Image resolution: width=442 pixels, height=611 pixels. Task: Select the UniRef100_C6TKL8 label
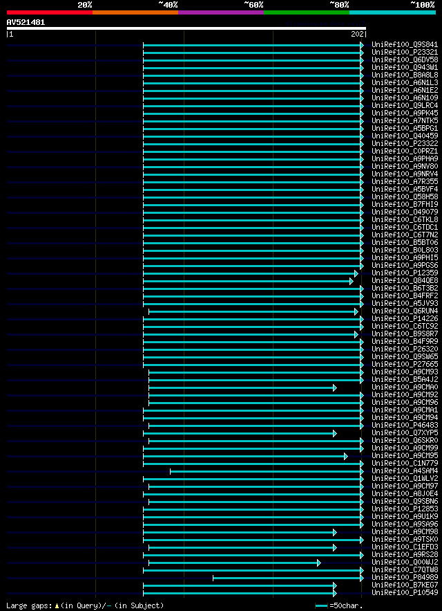tap(405, 220)
